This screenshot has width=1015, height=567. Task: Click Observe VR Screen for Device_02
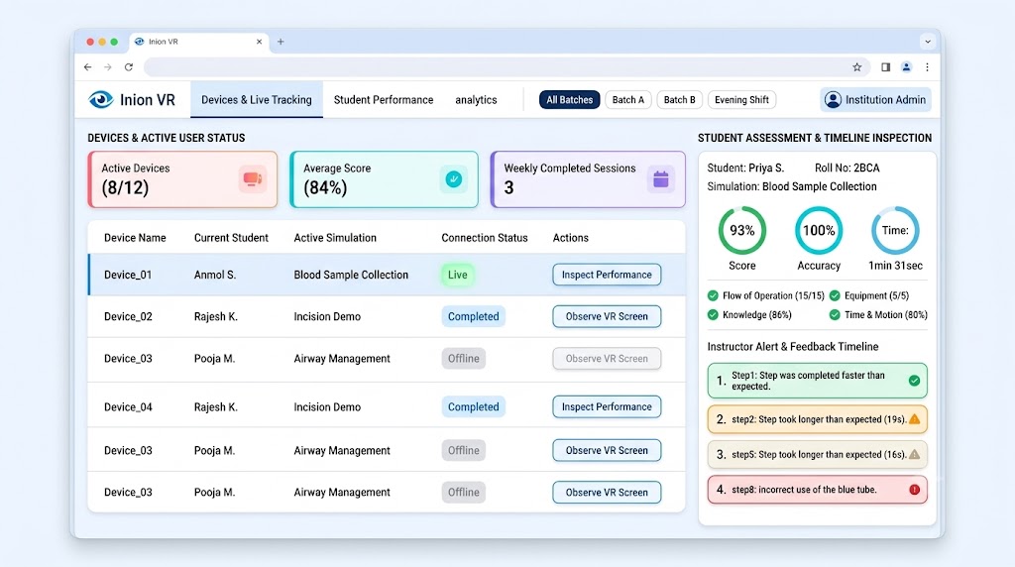pyautogui.click(x=607, y=316)
